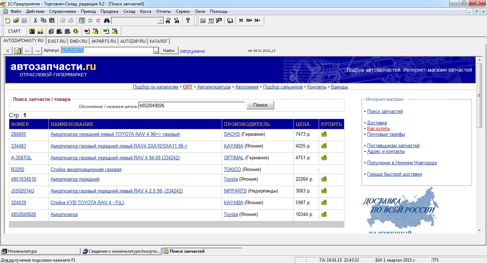The width and height of the screenshot is (487, 263).
Task: Open the Сервис menu
Action: pyautogui.click(x=183, y=11)
